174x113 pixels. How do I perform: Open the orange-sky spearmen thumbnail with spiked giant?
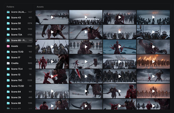tap(153, 91)
